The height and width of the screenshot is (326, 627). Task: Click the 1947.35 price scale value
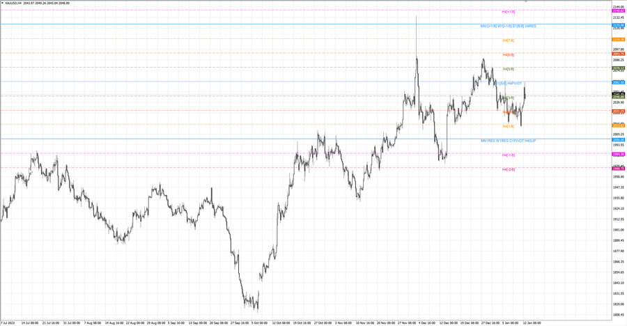pos(618,187)
